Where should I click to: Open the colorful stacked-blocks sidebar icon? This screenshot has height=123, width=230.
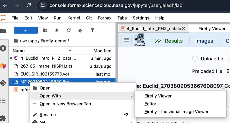[x=3, y=66]
